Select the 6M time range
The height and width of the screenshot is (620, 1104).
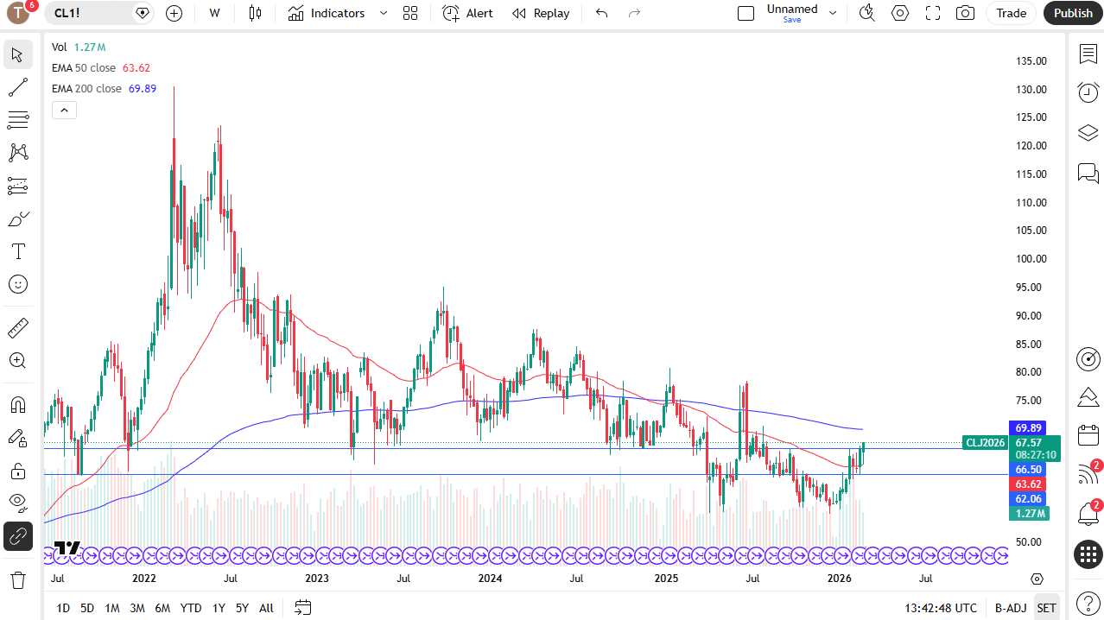pos(162,608)
